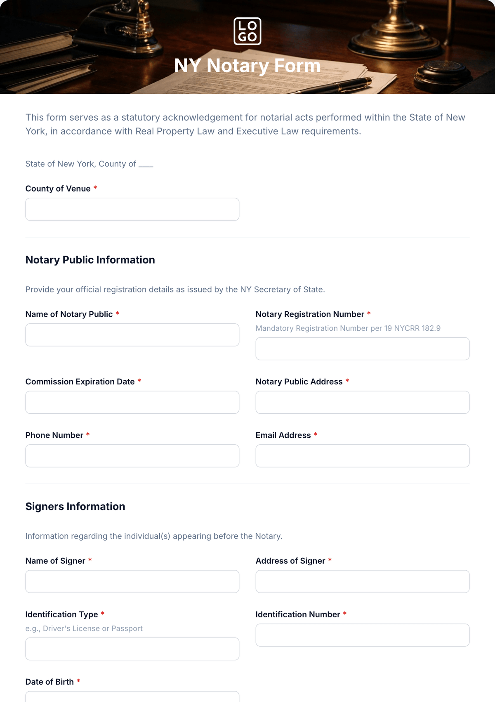Screen dimensions: 495x702
Task: Click the Notary Registration Number input box
Action: (363, 349)
